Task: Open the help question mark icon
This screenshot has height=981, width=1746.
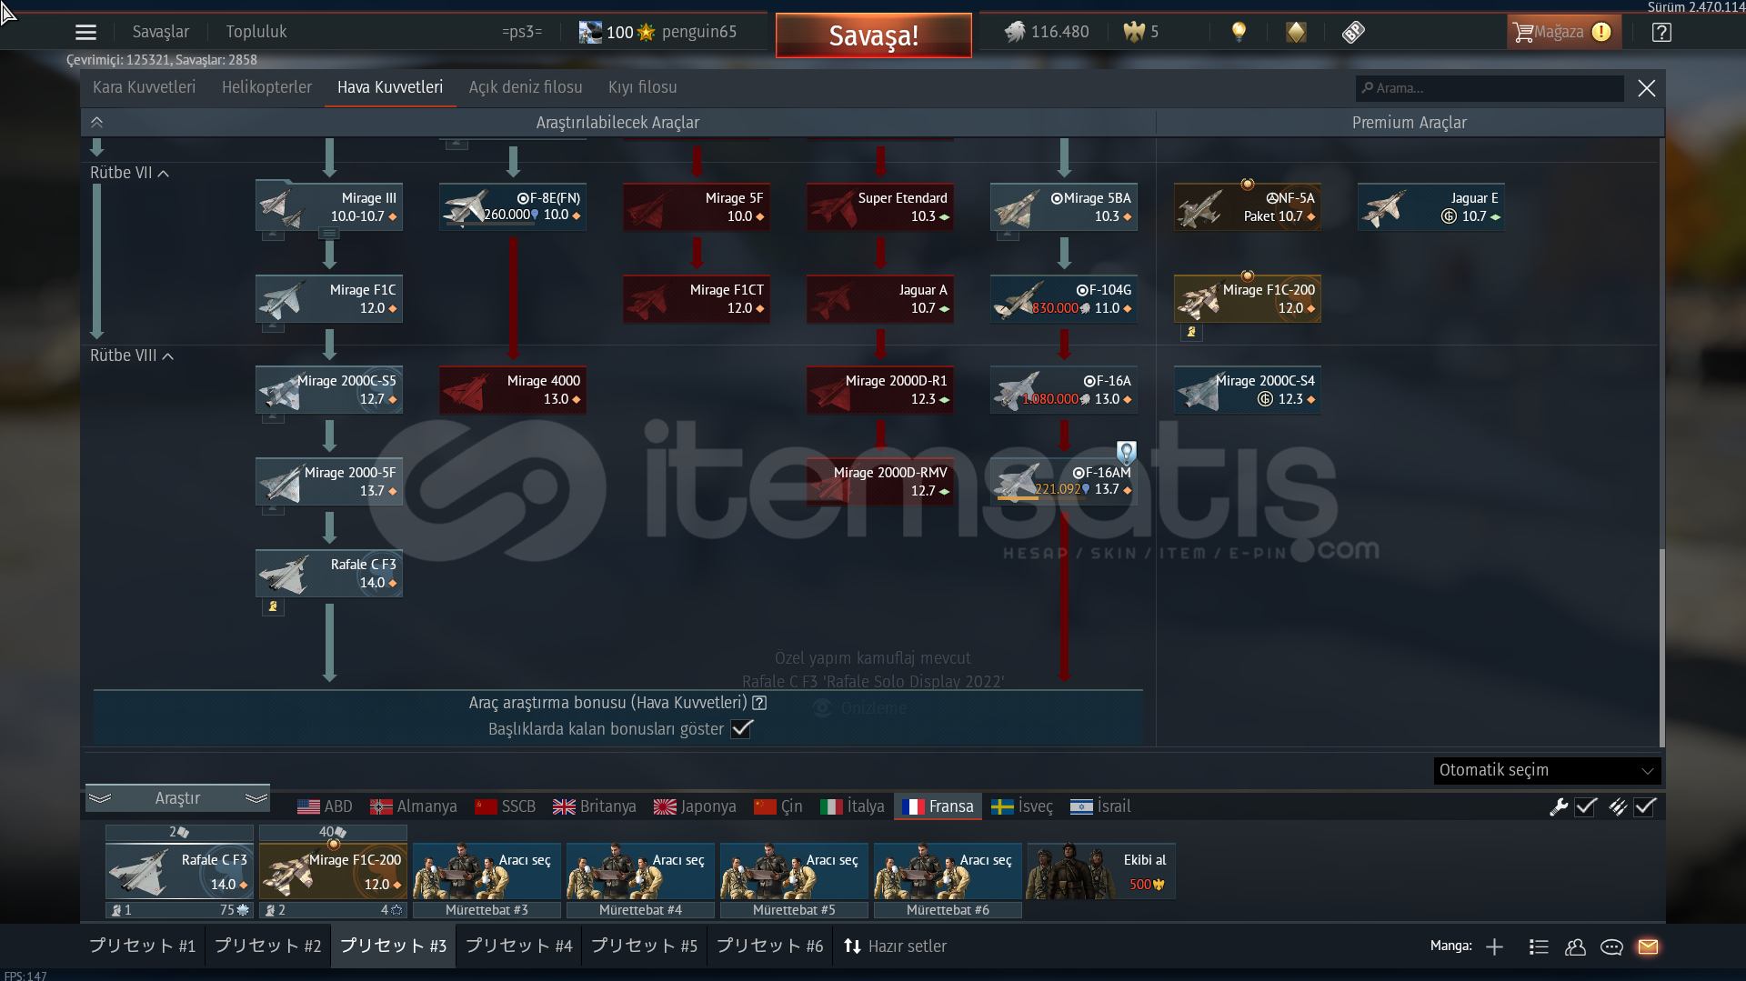Action: 1661,33
